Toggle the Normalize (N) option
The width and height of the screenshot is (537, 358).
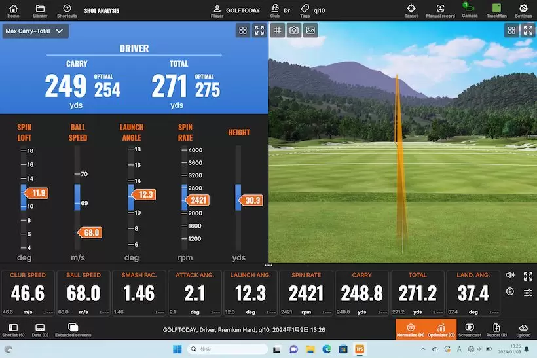(410, 329)
